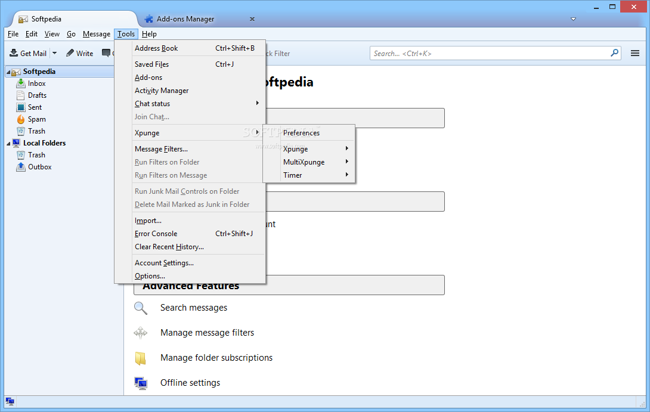Viewport: 650px width, 412px height.
Task: Expand the MultiXpunge submenu
Action: (x=347, y=162)
